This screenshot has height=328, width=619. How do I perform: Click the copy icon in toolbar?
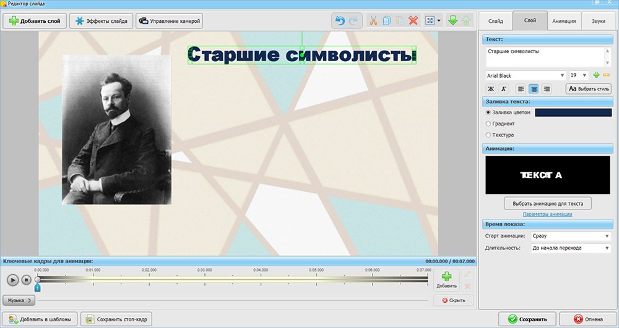pyautogui.click(x=387, y=21)
